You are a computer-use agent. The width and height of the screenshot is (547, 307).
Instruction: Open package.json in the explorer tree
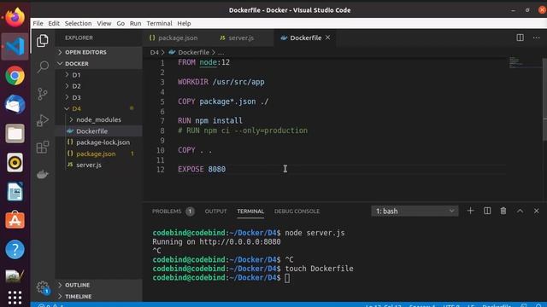(x=99, y=153)
